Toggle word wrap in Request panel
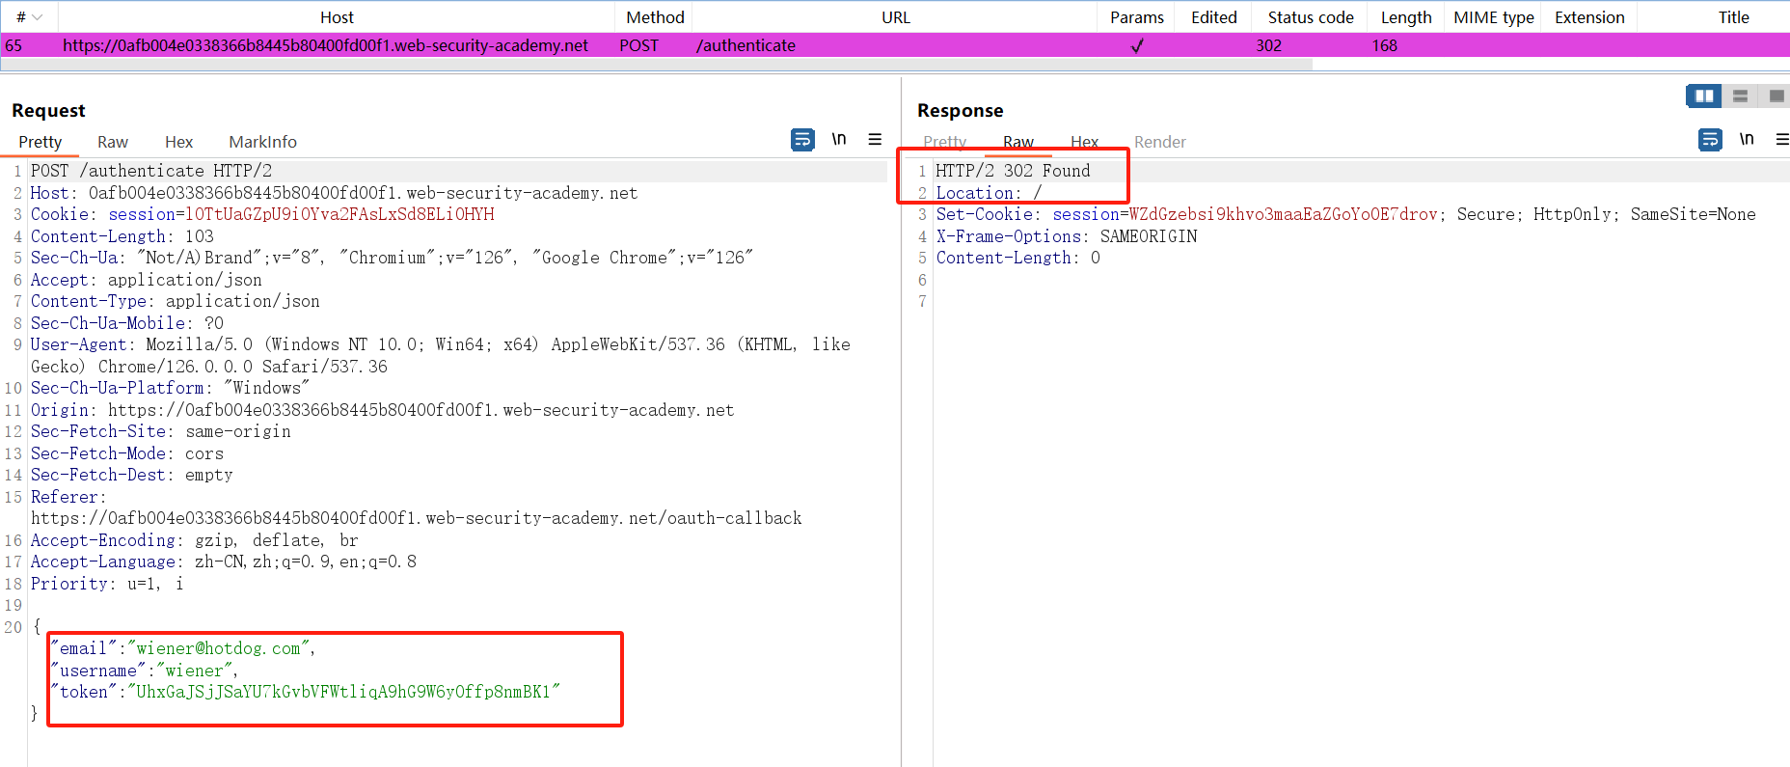The height and width of the screenshot is (767, 1790). (802, 140)
